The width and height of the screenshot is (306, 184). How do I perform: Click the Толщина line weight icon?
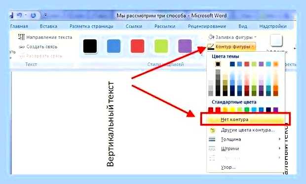pos(212,139)
